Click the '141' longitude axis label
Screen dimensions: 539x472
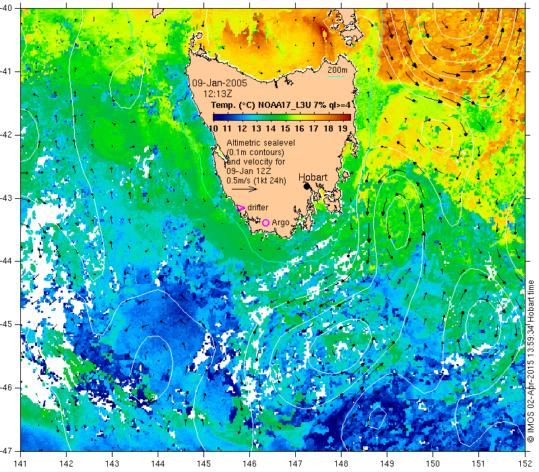pos(21,464)
